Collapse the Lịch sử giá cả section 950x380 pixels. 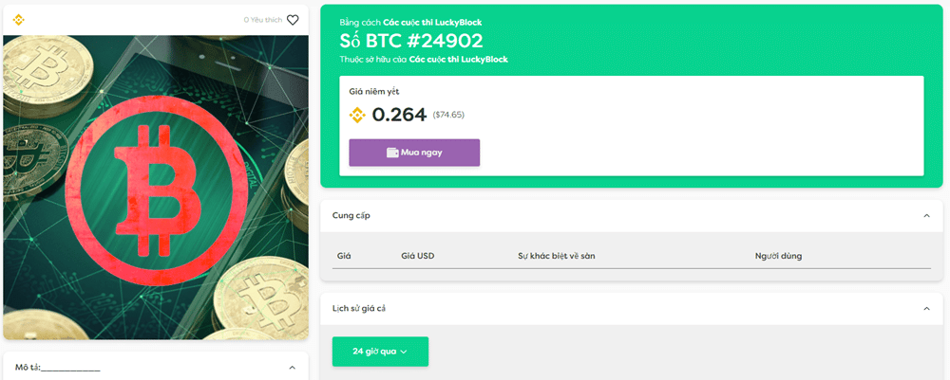pyautogui.click(x=926, y=309)
